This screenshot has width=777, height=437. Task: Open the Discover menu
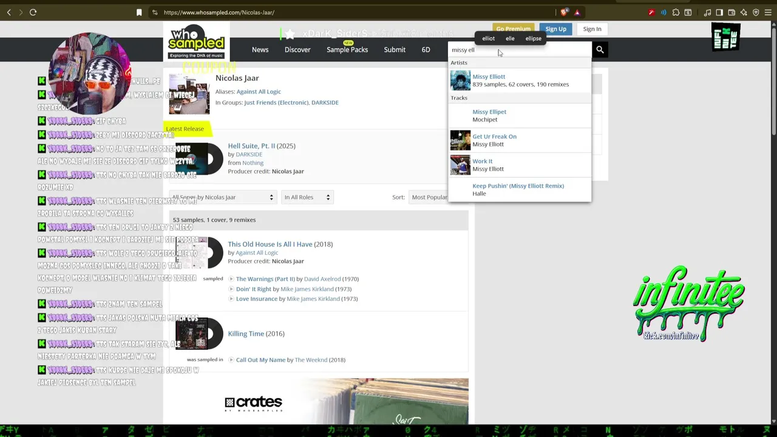pos(297,50)
